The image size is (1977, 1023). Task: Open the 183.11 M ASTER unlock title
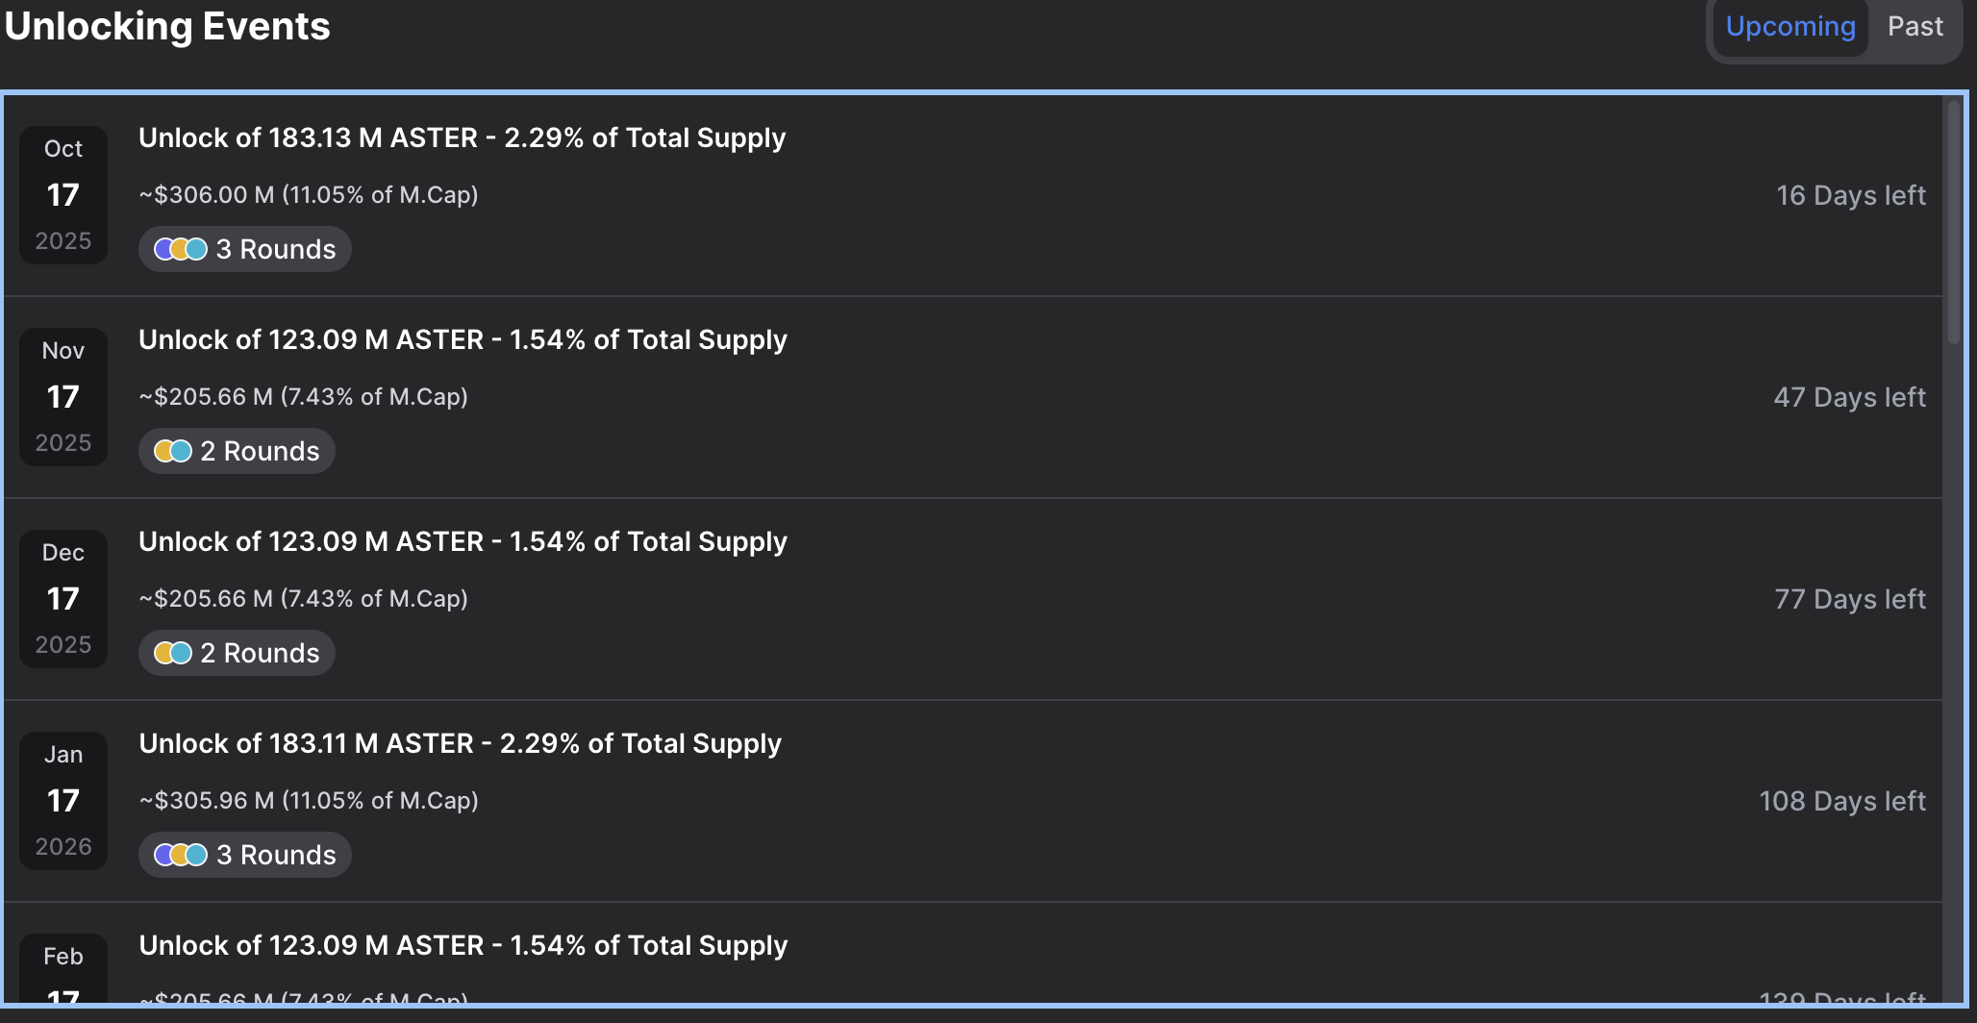coord(460,744)
